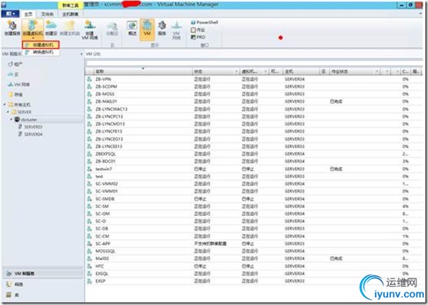Select the ZBEXPSQL row
428x305 pixels.
point(254,154)
